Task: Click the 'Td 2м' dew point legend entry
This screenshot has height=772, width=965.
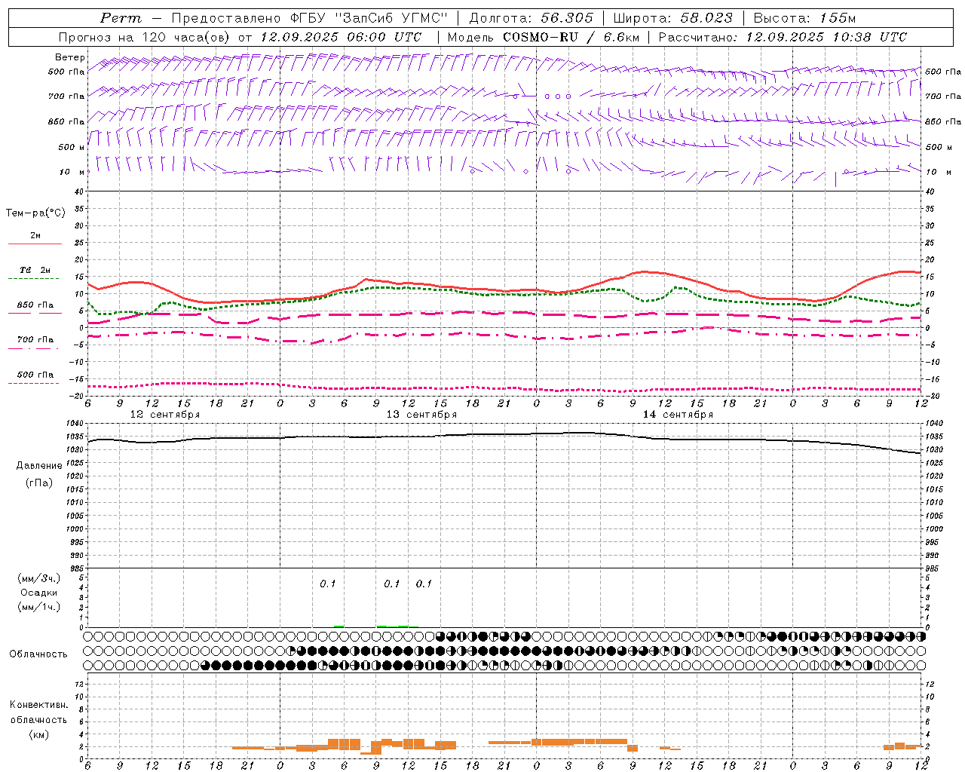Action: click(35, 270)
